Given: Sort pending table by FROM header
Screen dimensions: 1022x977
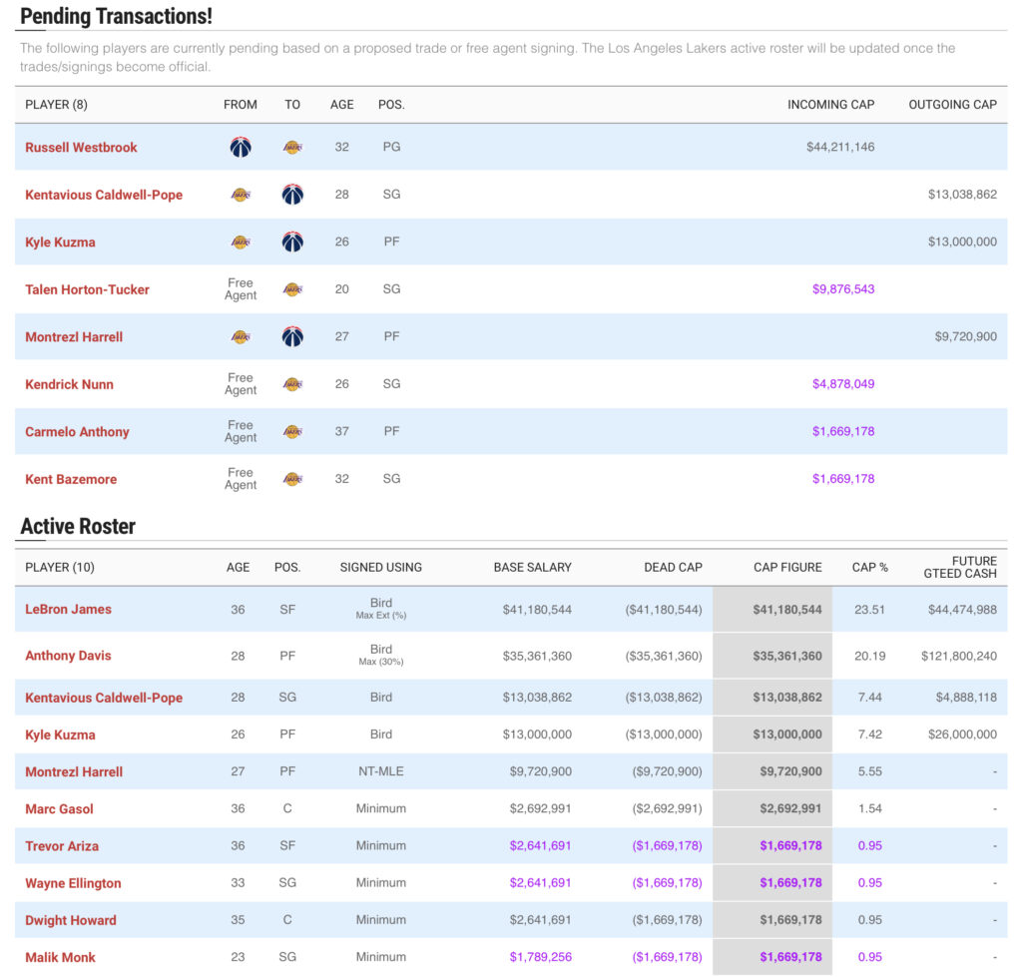Looking at the screenshot, I should coord(241,105).
